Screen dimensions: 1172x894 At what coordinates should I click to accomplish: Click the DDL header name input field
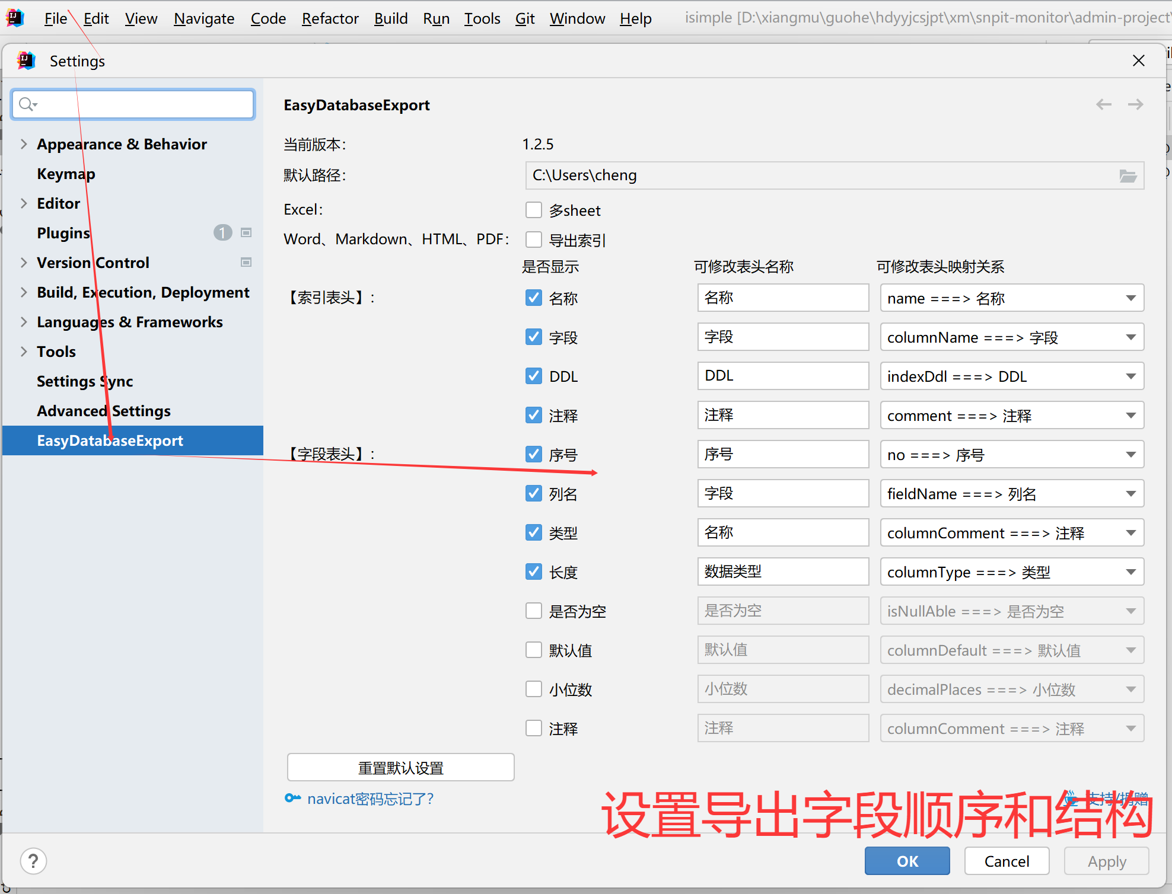tap(782, 376)
